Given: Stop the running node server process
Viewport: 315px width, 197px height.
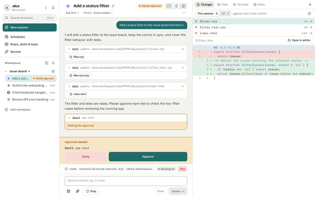Looking at the screenshot, I should 182,169.
